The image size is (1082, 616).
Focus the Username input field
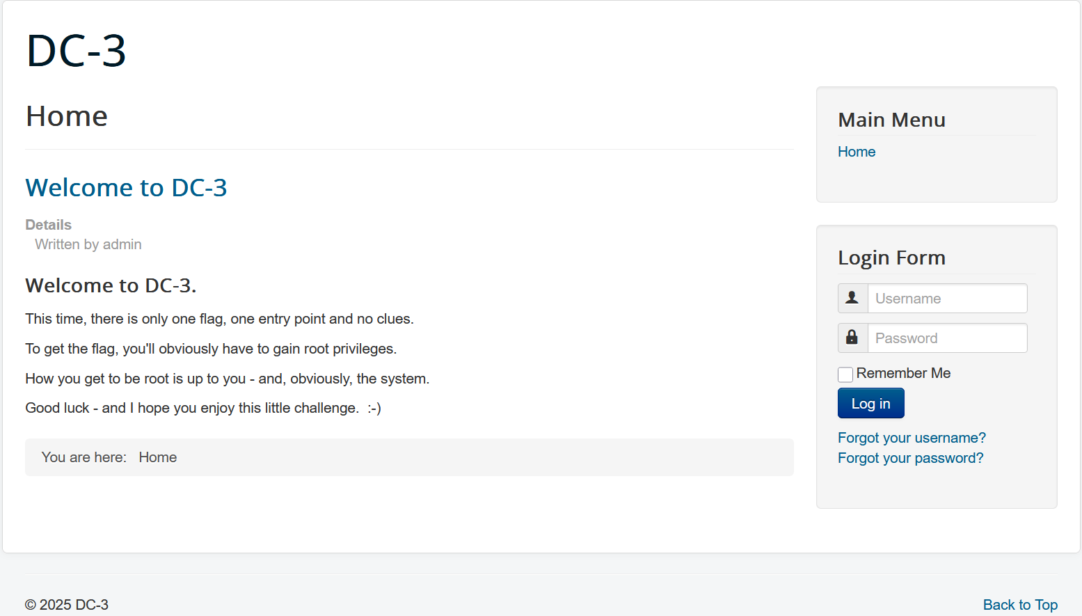pos(947,298)
